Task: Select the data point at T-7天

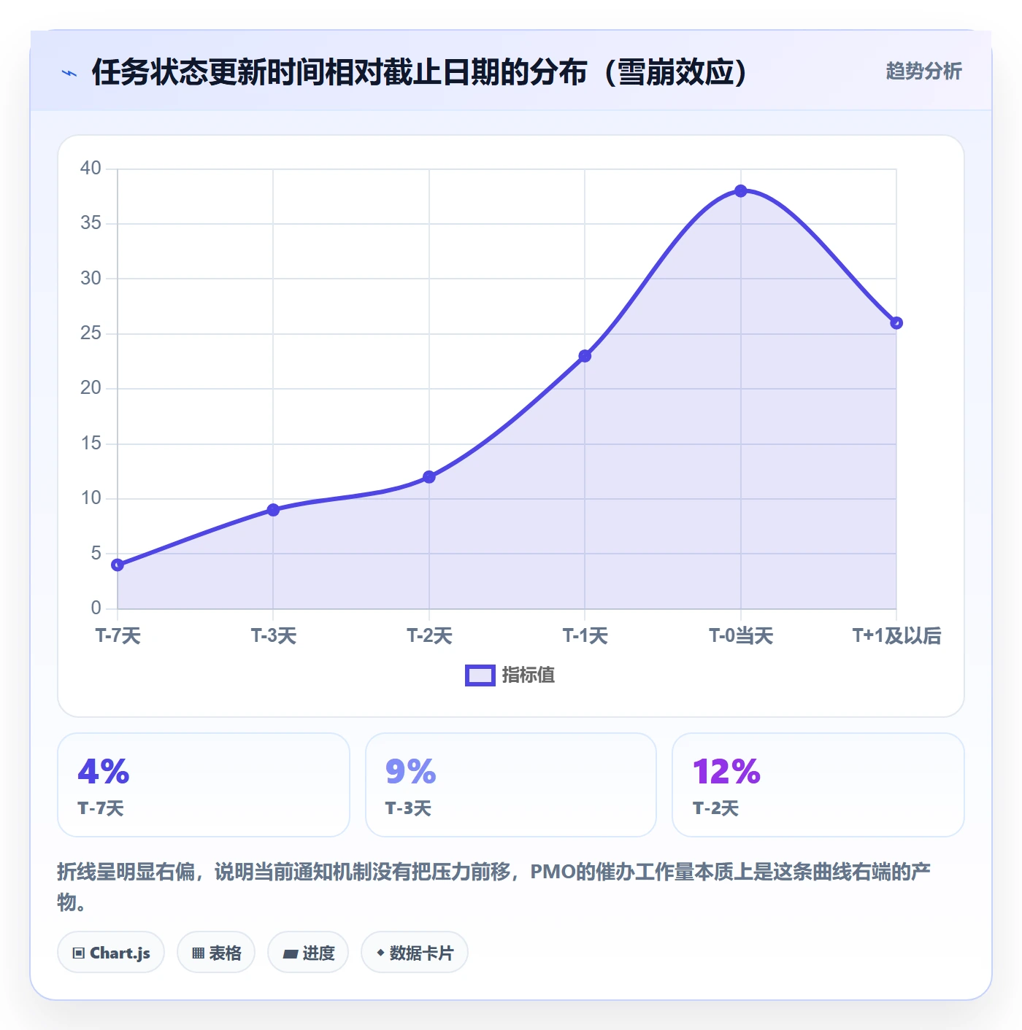Action: (118, 565)
